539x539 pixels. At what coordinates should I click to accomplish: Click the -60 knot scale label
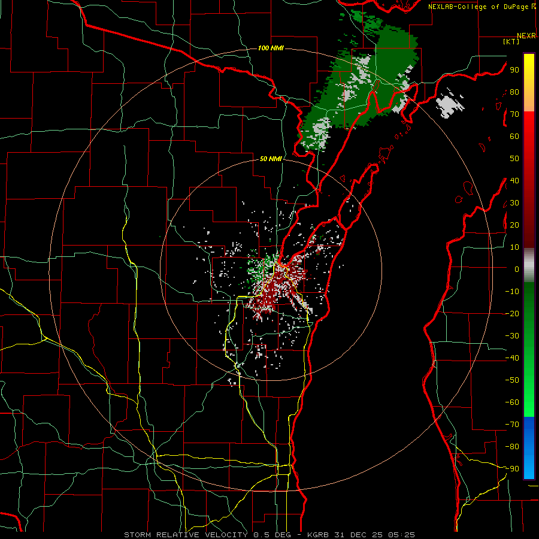[x=512, y=402]
